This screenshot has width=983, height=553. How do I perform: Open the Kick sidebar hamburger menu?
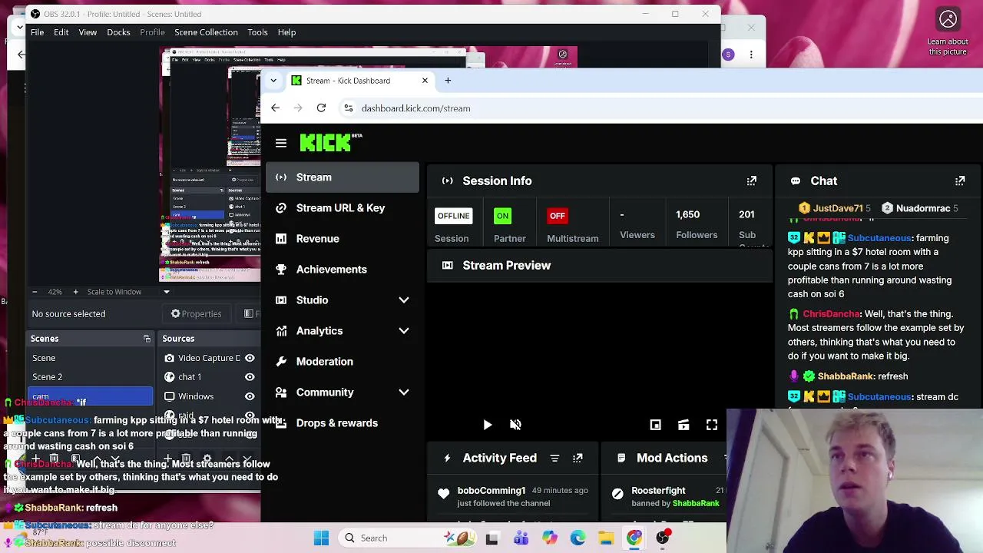coord(281,143)
